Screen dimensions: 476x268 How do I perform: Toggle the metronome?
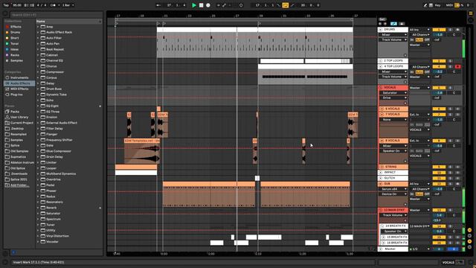click(x=53, y=5)
